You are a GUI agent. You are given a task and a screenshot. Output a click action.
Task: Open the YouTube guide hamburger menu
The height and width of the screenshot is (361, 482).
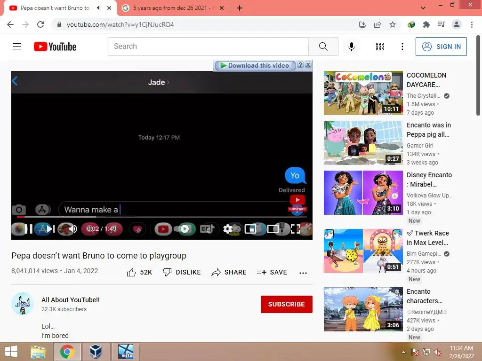17,47
